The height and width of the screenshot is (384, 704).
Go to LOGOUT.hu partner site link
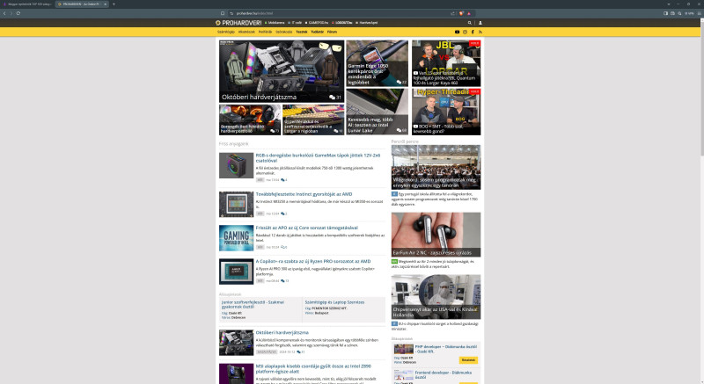[x=342, y=22]
